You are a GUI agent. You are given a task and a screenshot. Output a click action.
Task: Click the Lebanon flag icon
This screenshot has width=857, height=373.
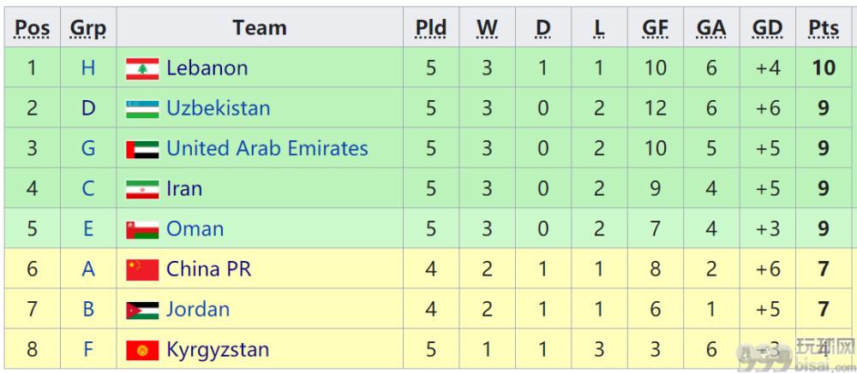click(x=142, y=68)
